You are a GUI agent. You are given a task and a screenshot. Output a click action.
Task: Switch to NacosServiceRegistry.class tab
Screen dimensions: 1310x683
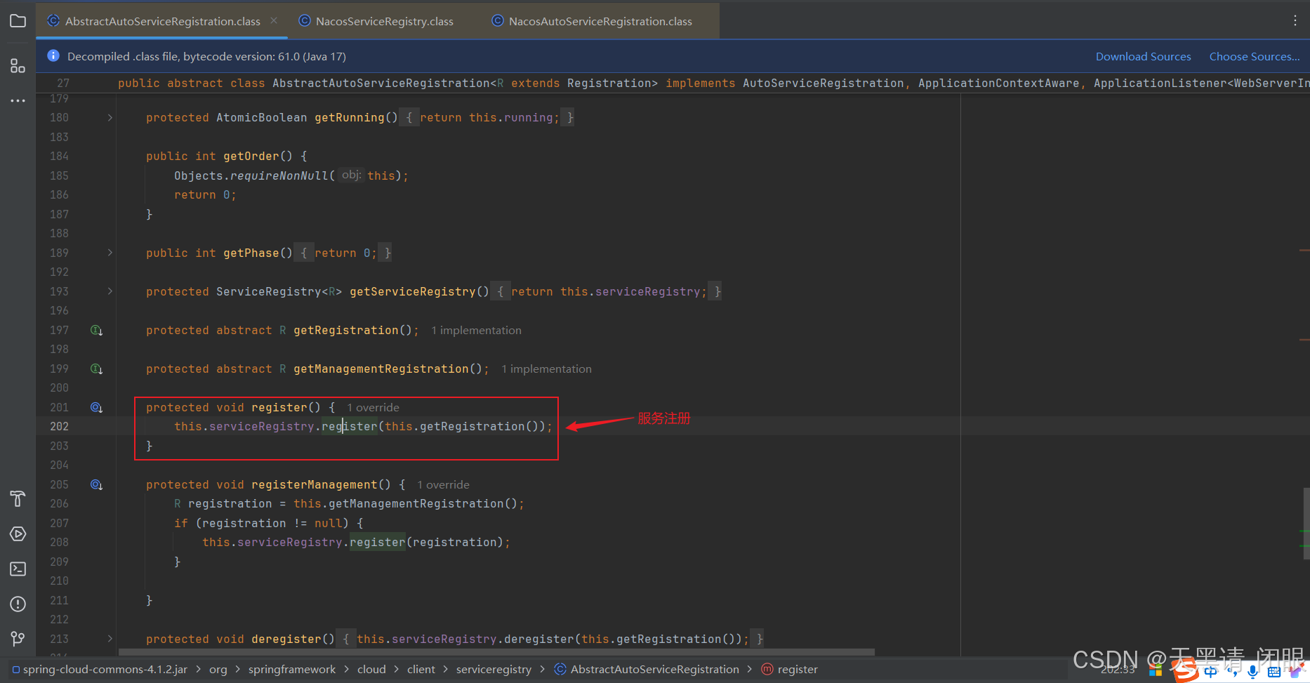point(384,21)
